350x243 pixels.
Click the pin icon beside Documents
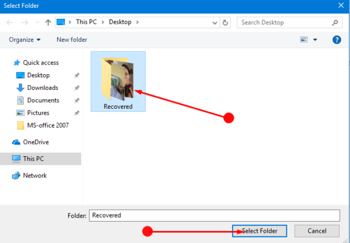pos(77,101)
